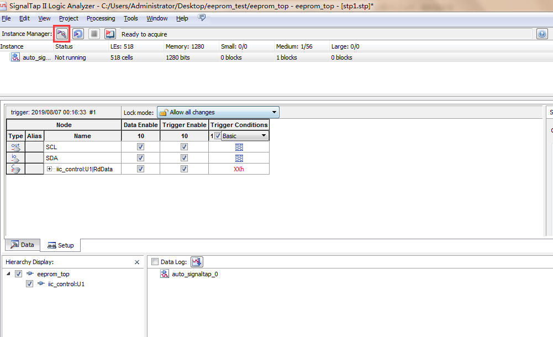Click the SignalTap application title icon
This screenshot has width=553, height=337.
(3, 6)
